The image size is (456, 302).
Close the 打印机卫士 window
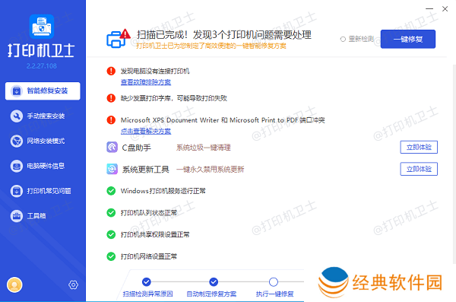[445, 8]
